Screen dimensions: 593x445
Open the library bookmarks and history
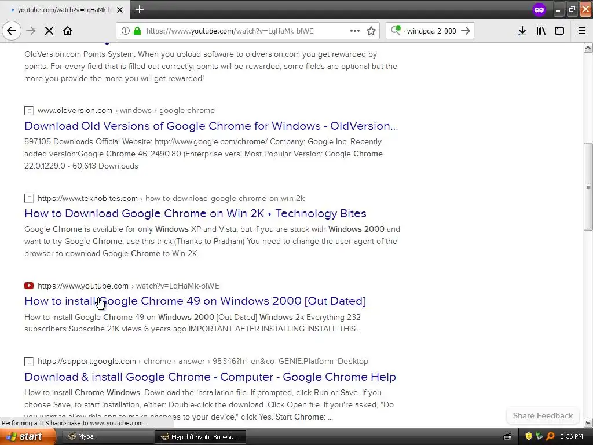tap(541, 31)
